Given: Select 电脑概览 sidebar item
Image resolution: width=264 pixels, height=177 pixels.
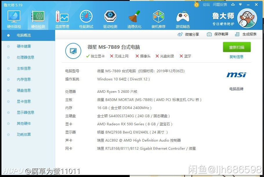Looking at the screenshot, I should click(x=28, y=35).
